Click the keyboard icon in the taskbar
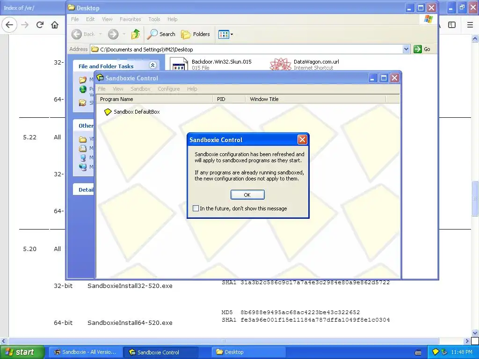Image resolution: width=479 pixels, height=359 pixels. point(418,352)
